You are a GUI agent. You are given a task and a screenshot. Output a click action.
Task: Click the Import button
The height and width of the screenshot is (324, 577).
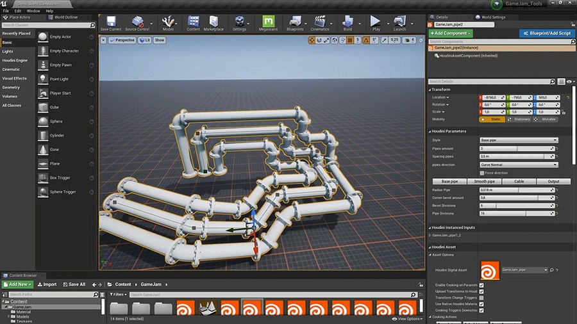pyautogui.click(x=47, y=284)
